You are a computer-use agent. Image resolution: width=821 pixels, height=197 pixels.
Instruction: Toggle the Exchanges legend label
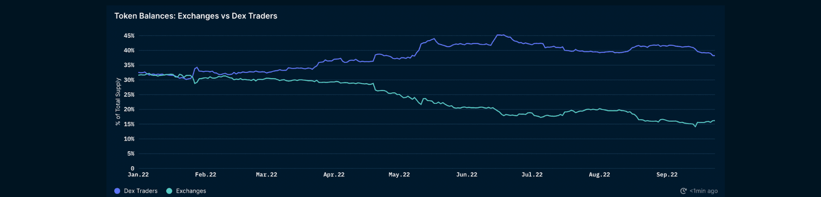coord(191,191)
